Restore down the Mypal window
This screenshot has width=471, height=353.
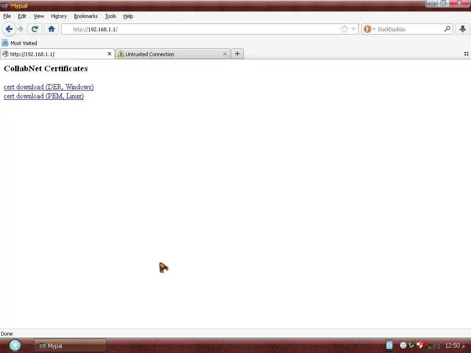pos(443,3)
